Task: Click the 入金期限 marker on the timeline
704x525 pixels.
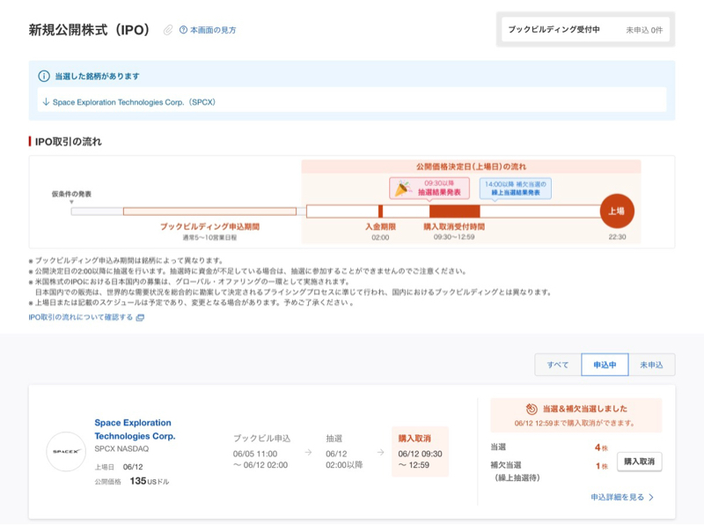Action: coord(380,211)
